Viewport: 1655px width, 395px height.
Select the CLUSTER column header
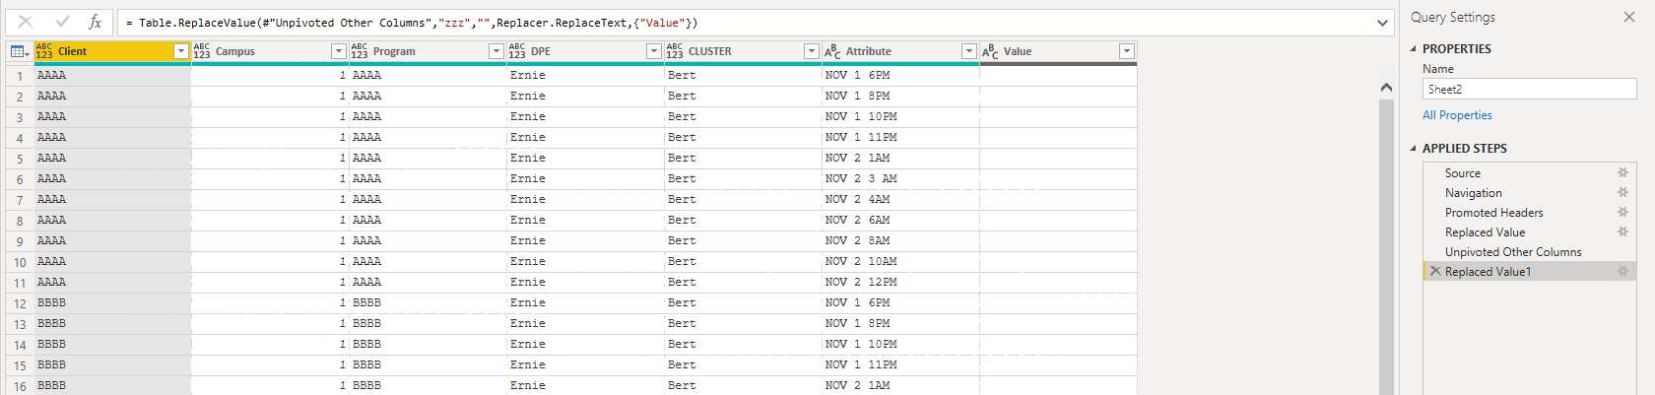pos(743,51)
